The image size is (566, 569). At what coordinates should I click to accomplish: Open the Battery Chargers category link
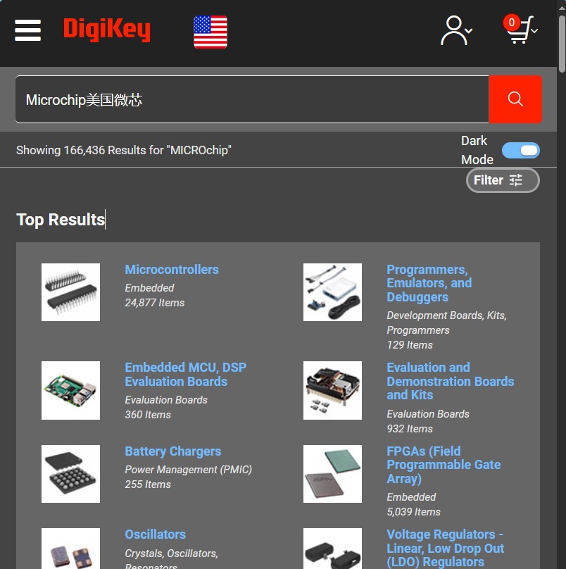point(173,451)
